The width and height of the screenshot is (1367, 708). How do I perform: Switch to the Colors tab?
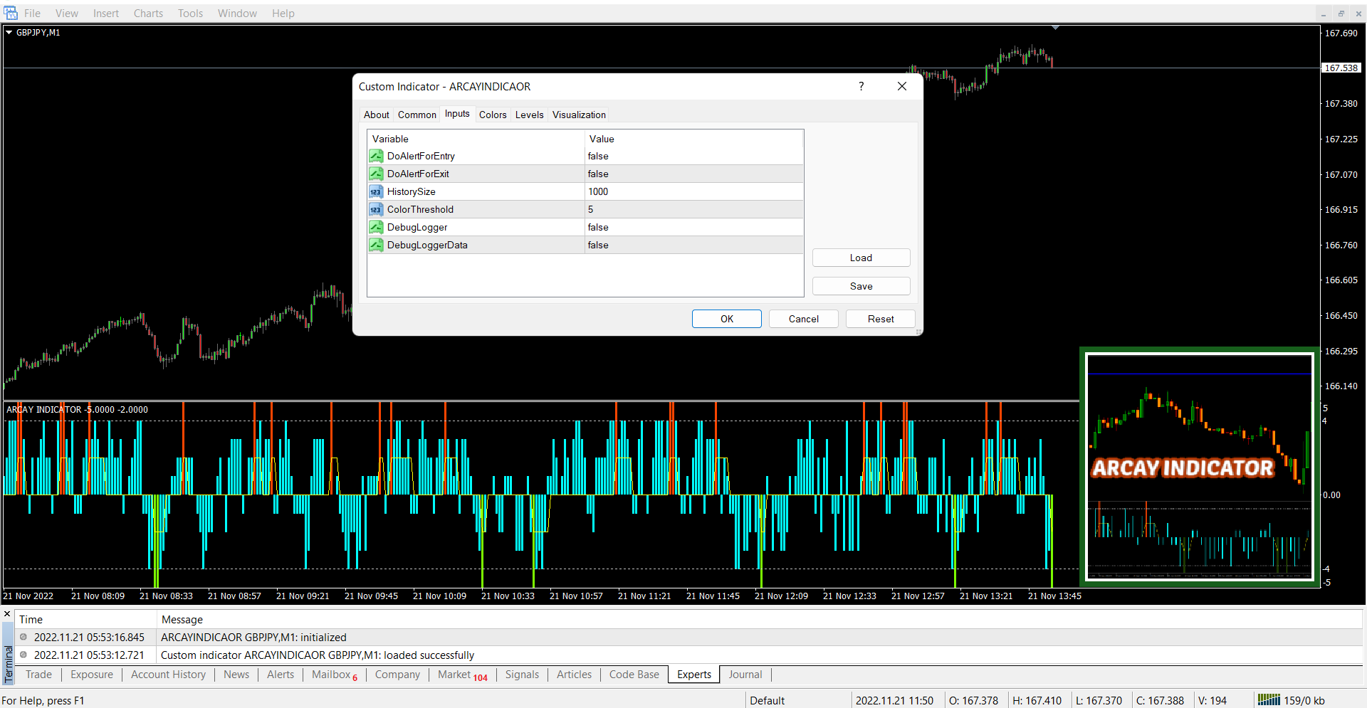[x=493, y=115]
